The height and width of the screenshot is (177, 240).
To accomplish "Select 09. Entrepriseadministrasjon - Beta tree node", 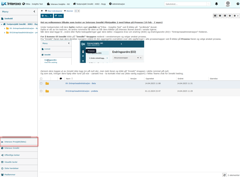I will (23, 28).
